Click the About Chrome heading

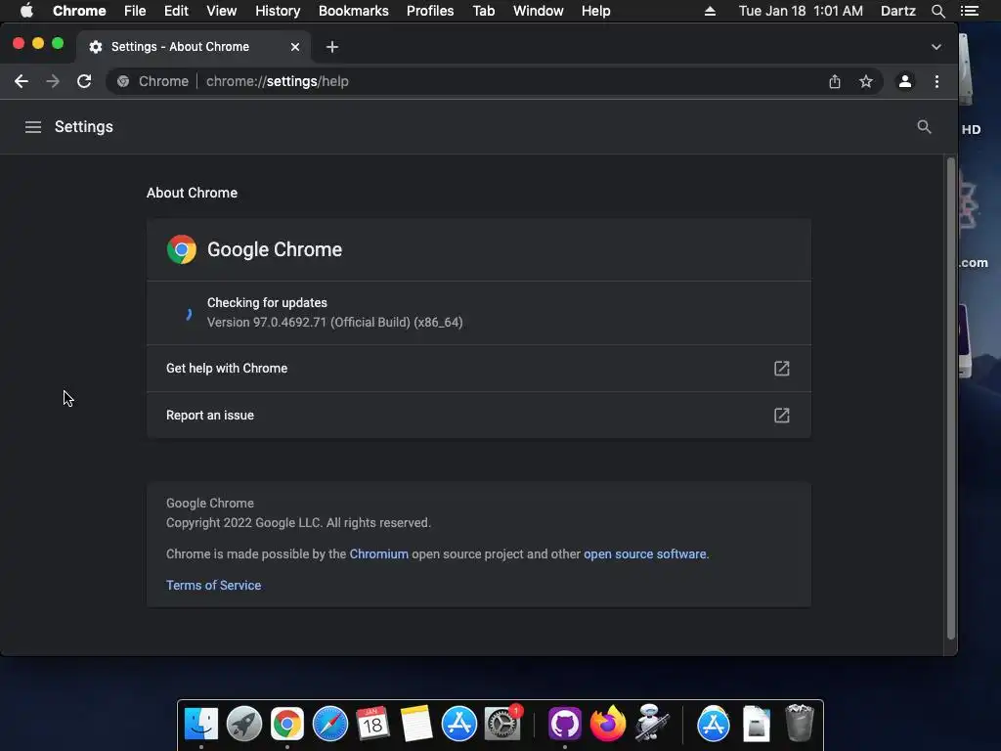pyautogui.click(x=192, y=193)
